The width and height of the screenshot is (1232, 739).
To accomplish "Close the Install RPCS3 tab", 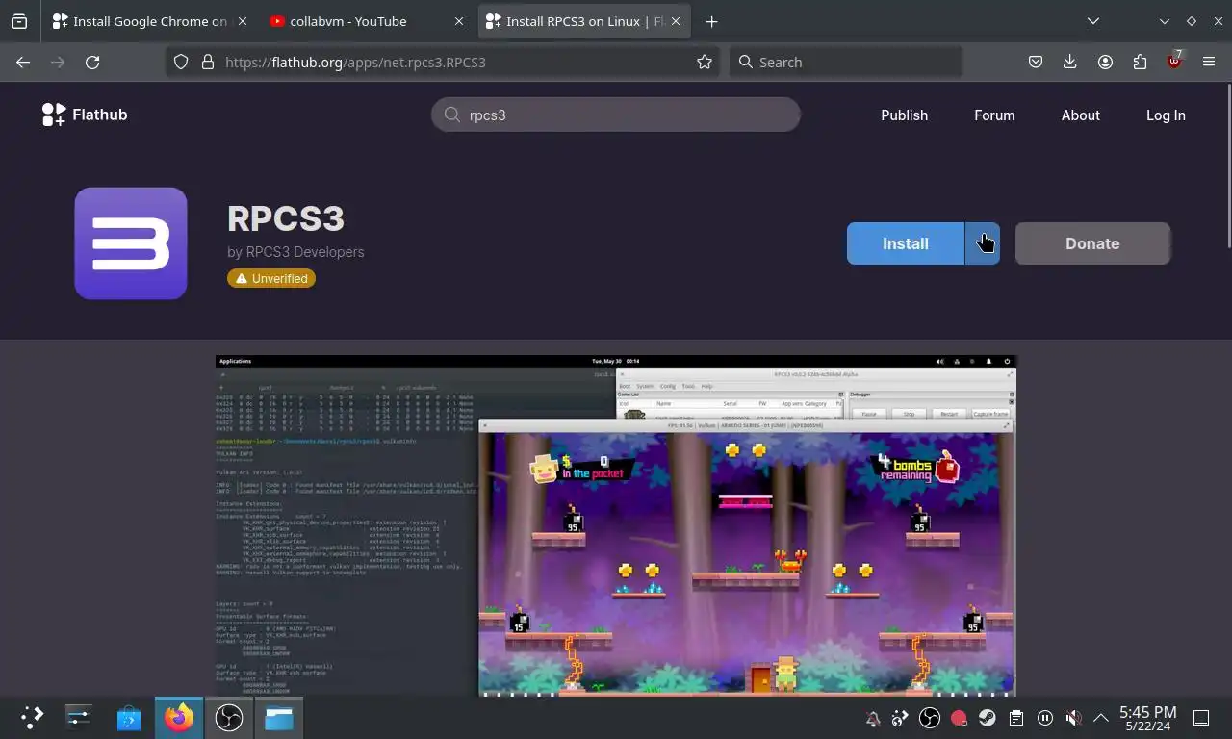I will [676, 21].
